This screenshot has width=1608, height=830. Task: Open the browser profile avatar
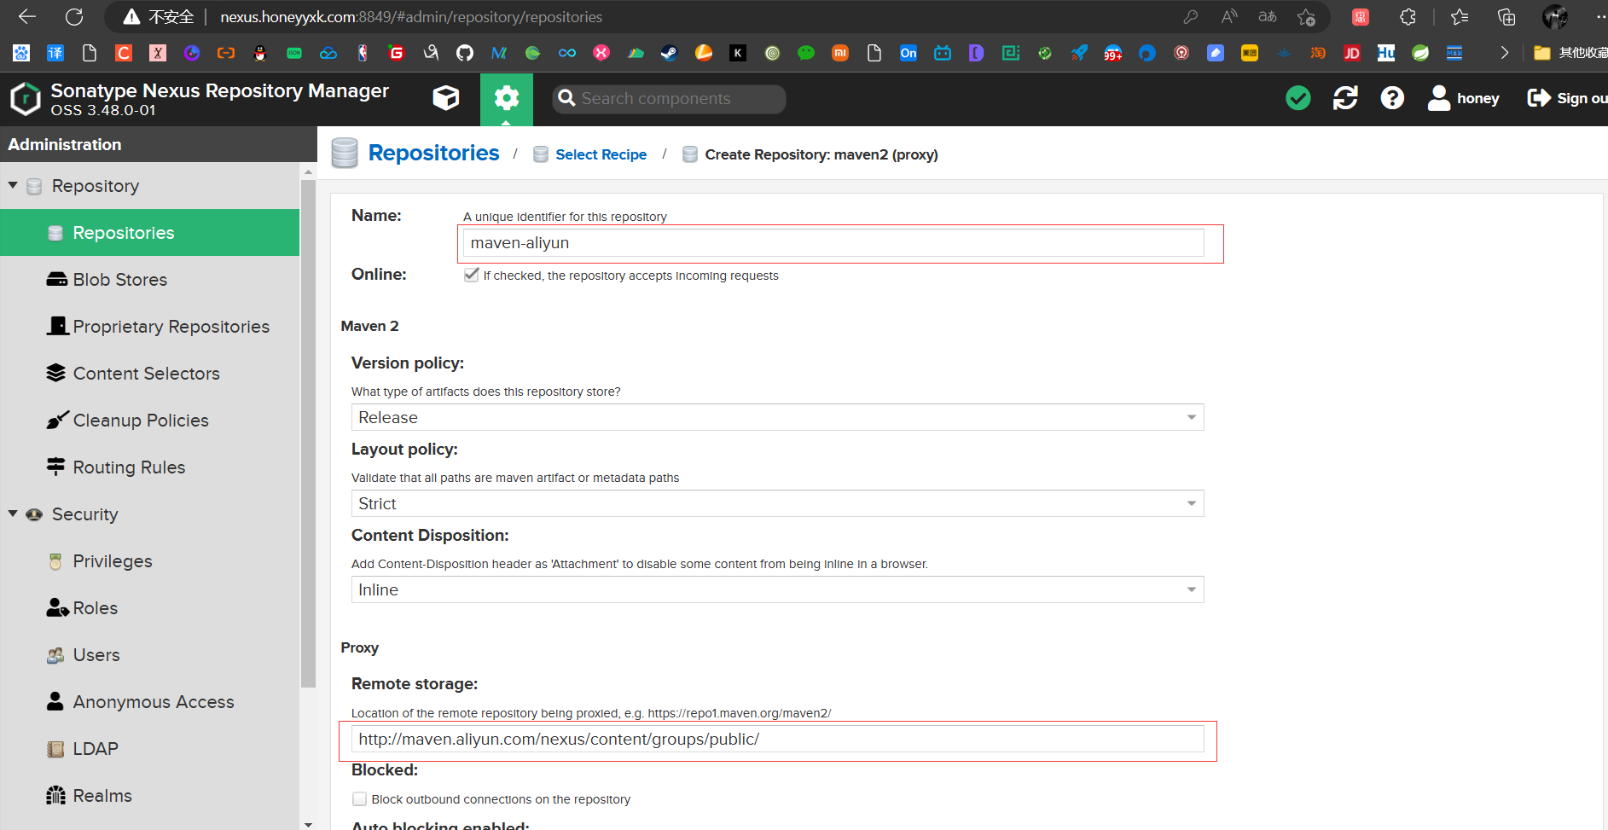point(1555,17)
